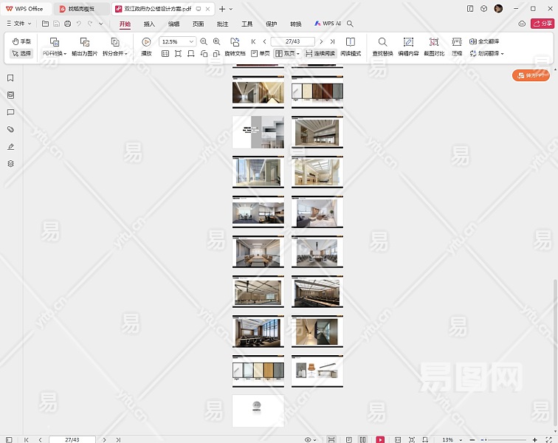This screenshot has height=443, width=558.
Task: Switch to the 批注 ribbon tab
Action: [x=222, y=24]
